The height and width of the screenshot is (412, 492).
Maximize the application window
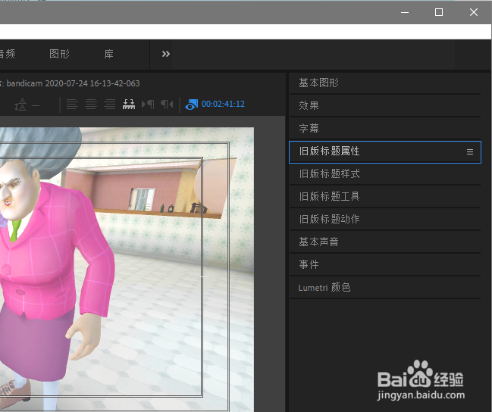click(x=439, y=12)
